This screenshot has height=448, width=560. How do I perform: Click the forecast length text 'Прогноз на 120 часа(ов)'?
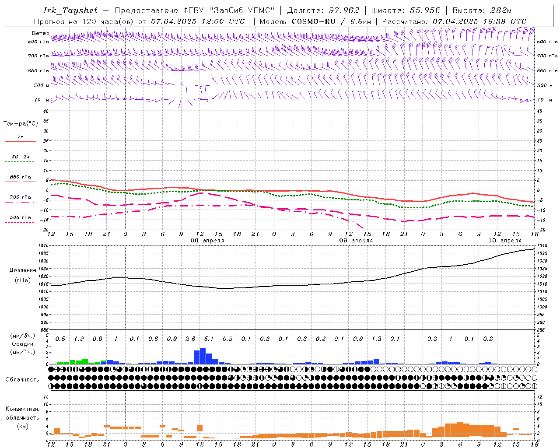[x=84, y=21]
